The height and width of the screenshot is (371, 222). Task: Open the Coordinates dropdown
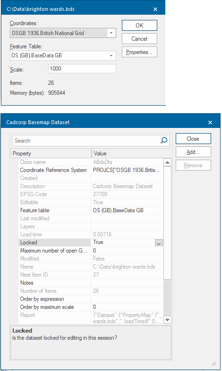(x=111, y=33)
